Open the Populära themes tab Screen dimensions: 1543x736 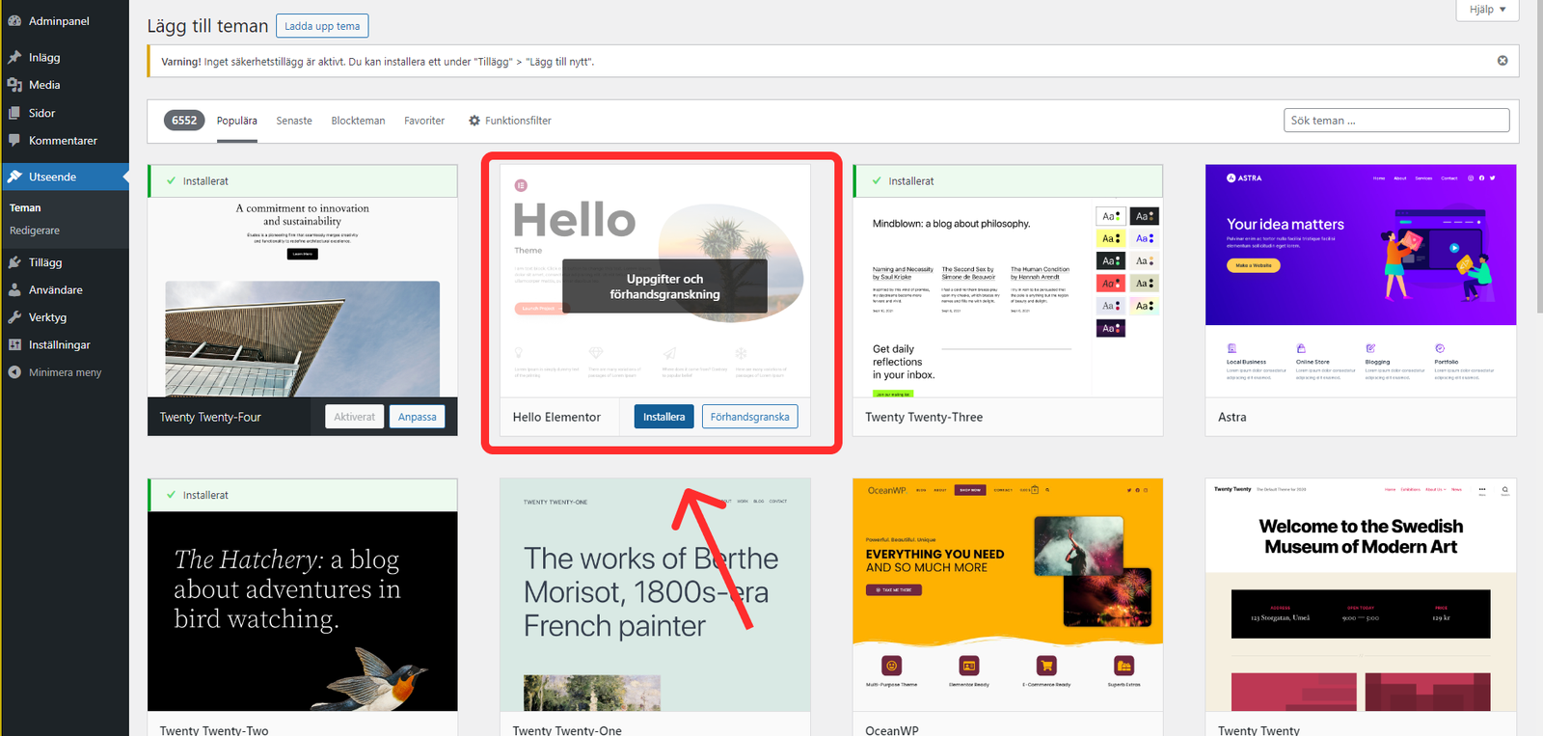(237, 121)
